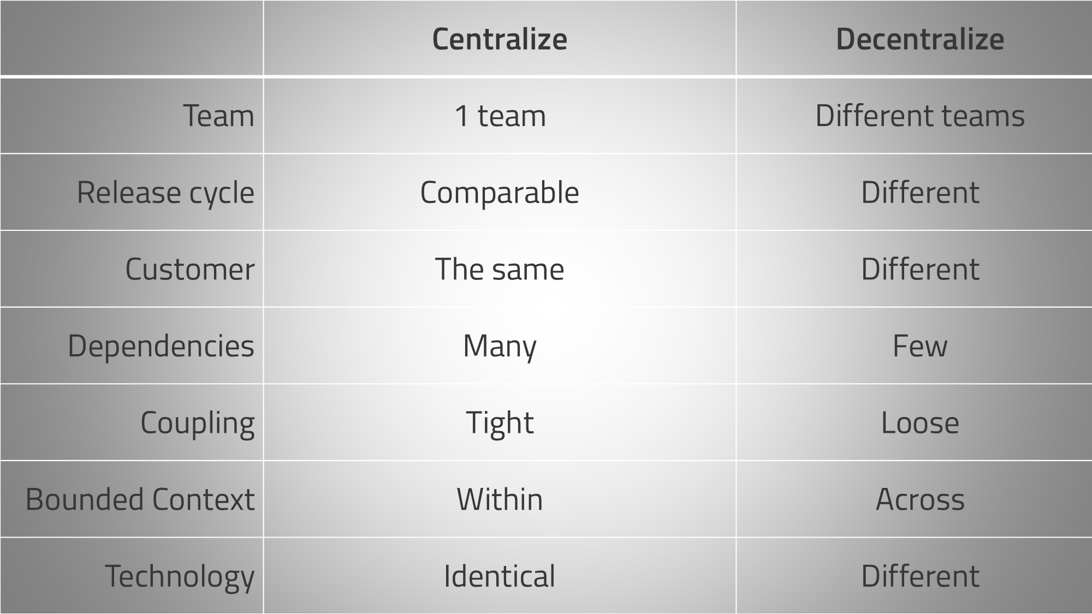Select the "Comparable" cell
This screenshot has height=614, width=1092.
pos(500,193)
